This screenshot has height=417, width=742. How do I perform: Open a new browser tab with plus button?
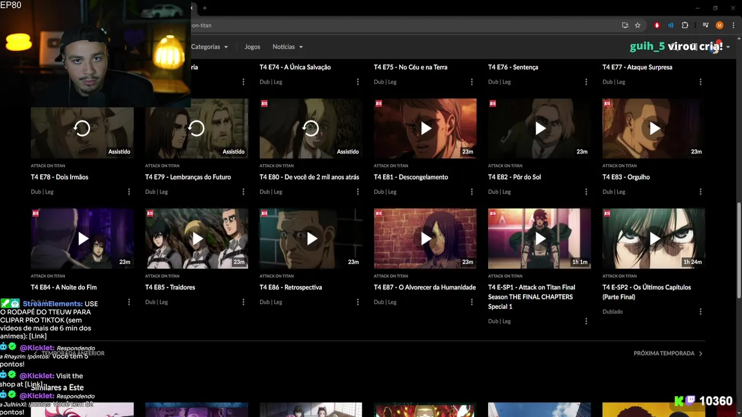tap(205, 8)
